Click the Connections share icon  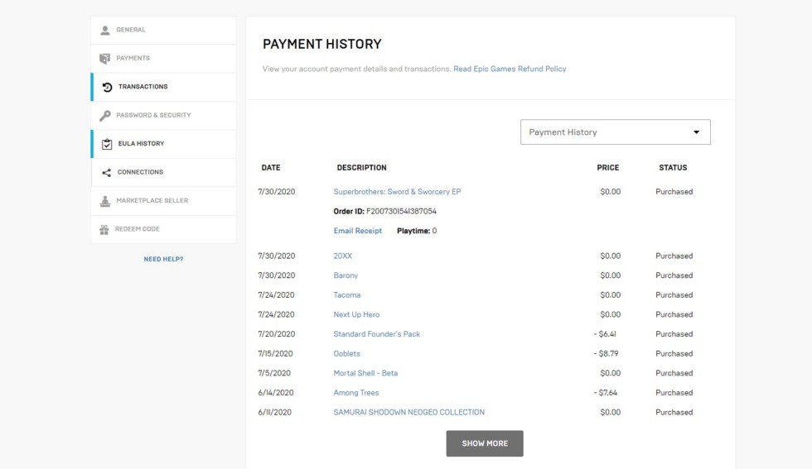[x=106, y=172]
